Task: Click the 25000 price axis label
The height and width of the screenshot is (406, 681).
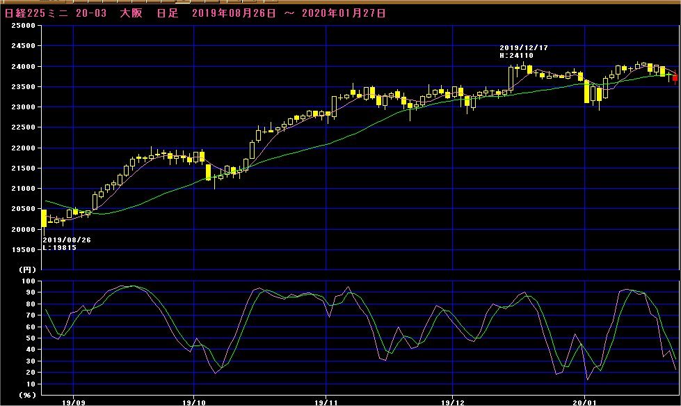Action: (23, 26)
